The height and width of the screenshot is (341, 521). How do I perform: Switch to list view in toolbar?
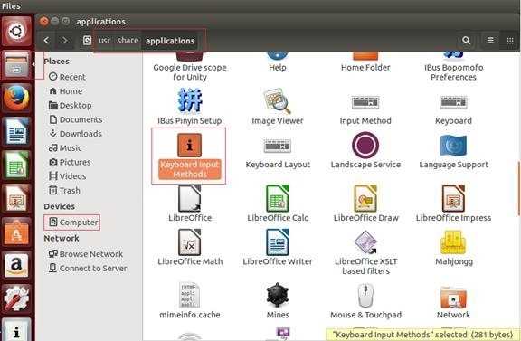[x=490, y=41]
